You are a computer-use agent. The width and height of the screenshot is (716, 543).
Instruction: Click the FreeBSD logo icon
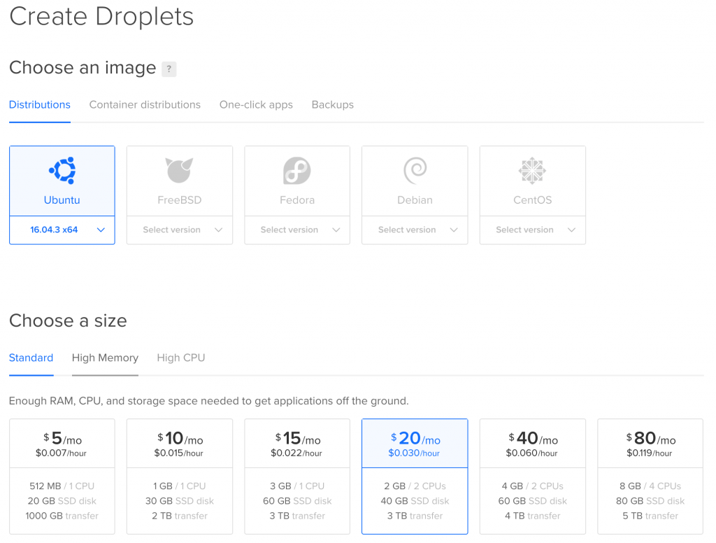tap(179, 170)
